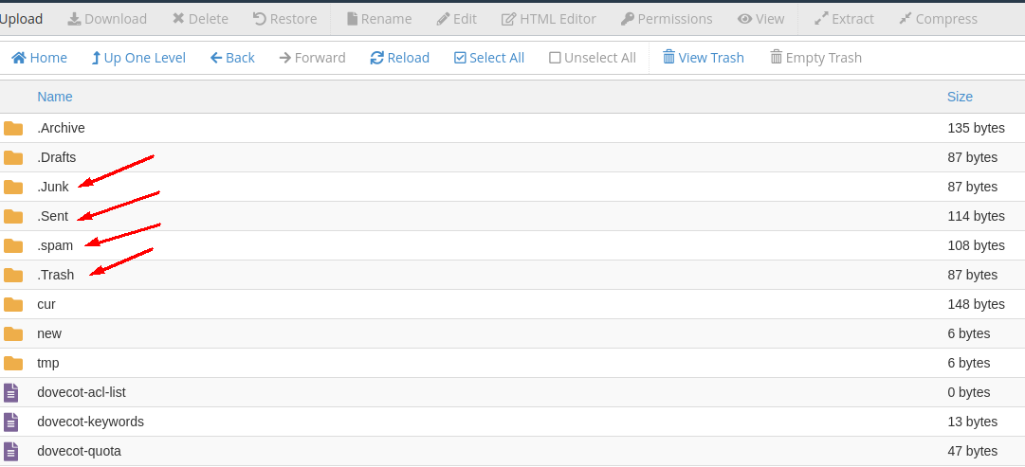The height and width of the screenshot is (467, 1025).
Task: Click the 114 bytes size value
Action: 976,216
